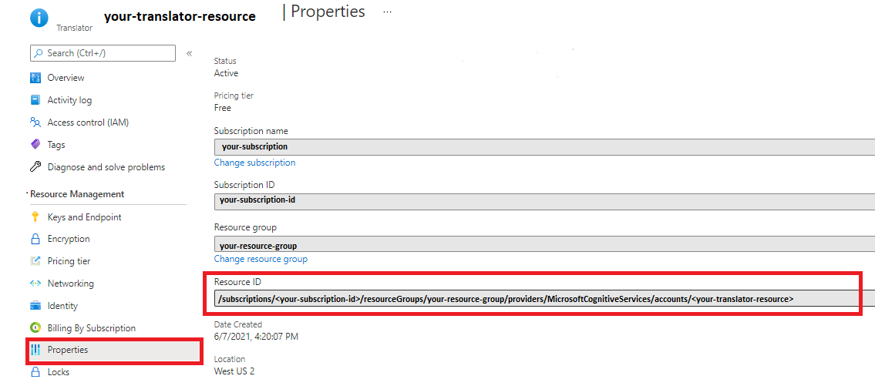Open the Locks page

tap(59, 371)
